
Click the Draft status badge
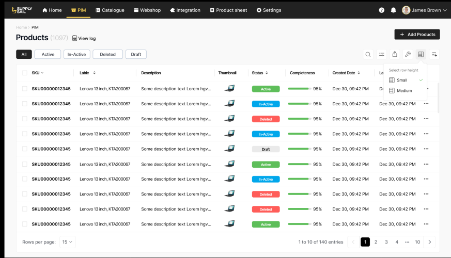pos(266,149)
